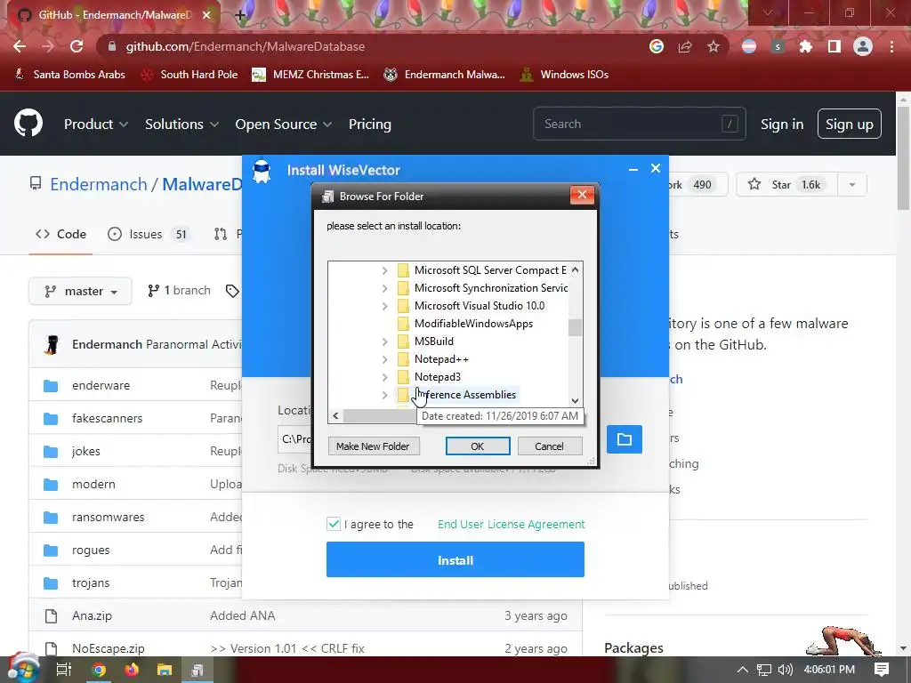Uncheck the I agree to the license checkbox

tap(334, 524)
